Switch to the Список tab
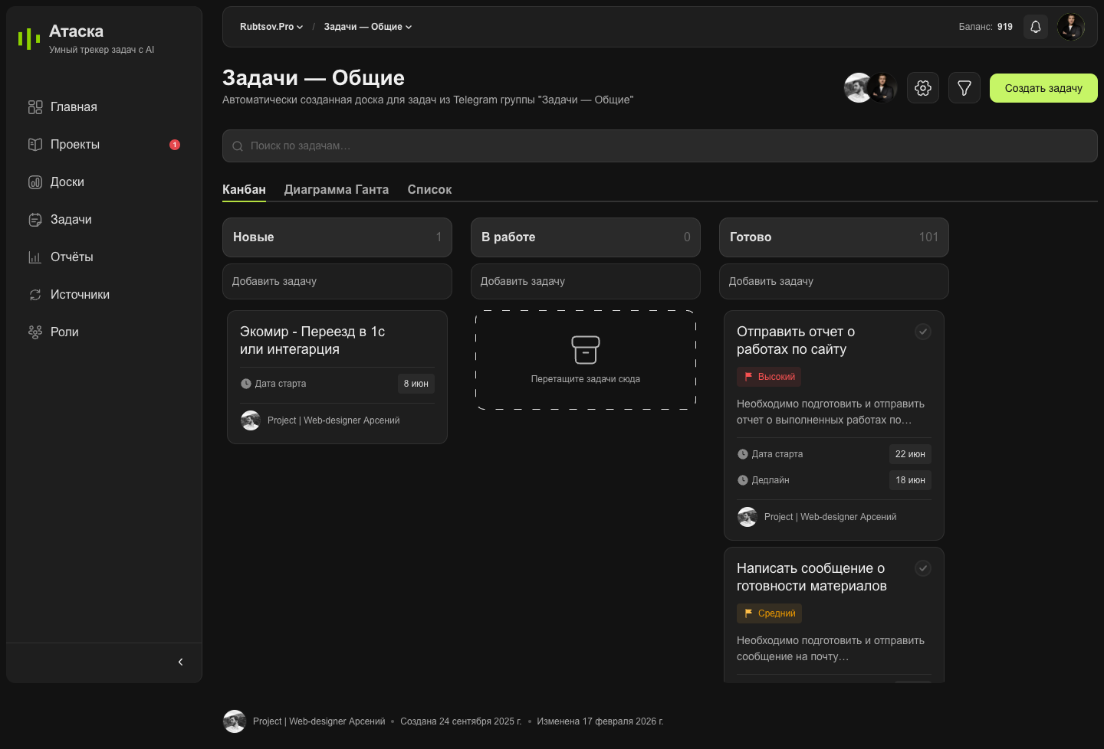The width and height of the screenshot is (1104, 749). (x=429, y=189)
